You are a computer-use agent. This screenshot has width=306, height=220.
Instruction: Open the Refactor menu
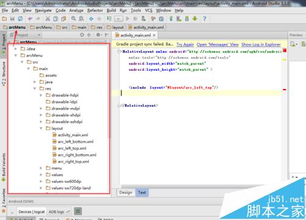95,10
